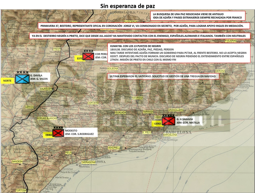Select the 'ULTIMA ESPERANZA: EL VATICANO' text box
255x193 pixels.
(x=163, y=76)
